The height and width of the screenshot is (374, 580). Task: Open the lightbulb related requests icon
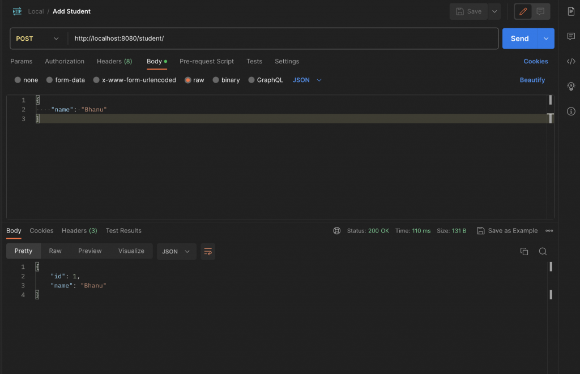click(571, 87)
